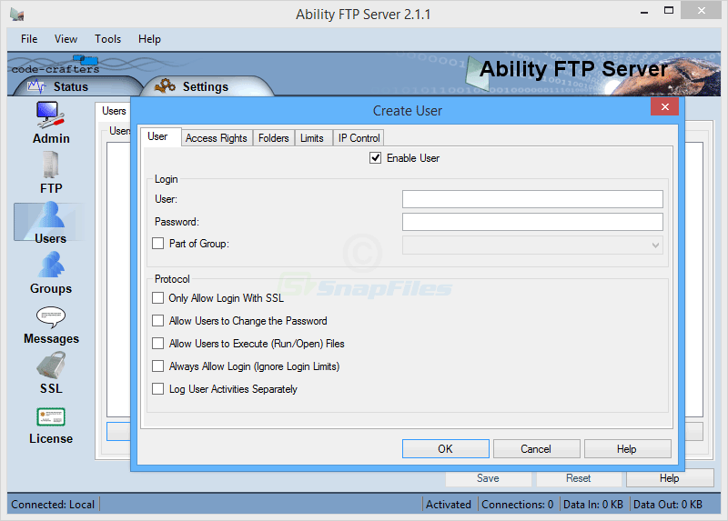Screen dimensions: 728x521
Task: Minimize the Ability FTP Server window
Action: point(644,12)
